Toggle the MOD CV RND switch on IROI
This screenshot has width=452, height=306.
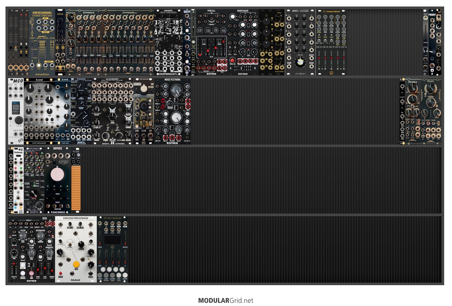click(31, 265)
